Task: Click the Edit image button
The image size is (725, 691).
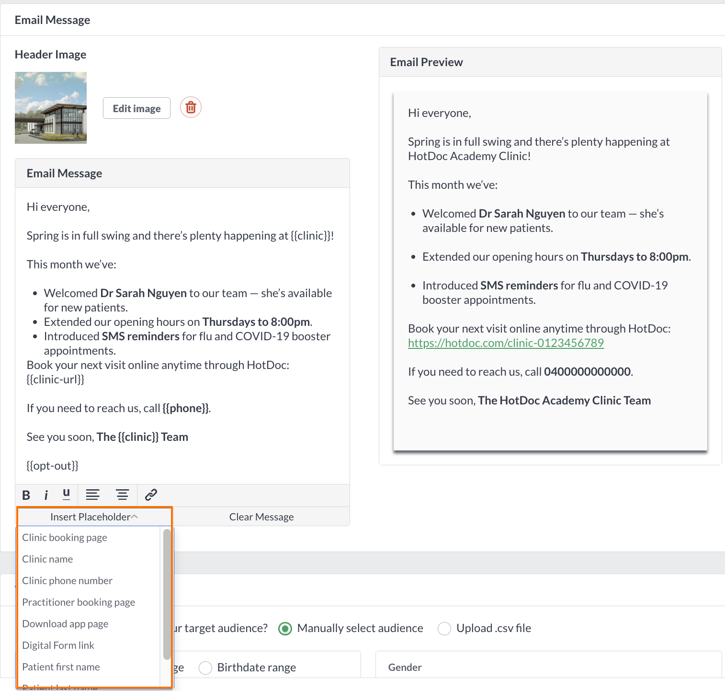Action: (x=136, y=108)
